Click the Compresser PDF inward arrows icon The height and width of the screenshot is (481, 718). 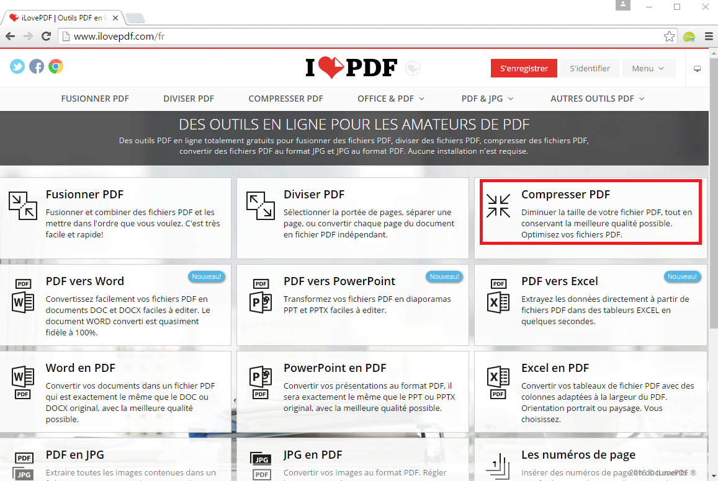pos(498,206)
